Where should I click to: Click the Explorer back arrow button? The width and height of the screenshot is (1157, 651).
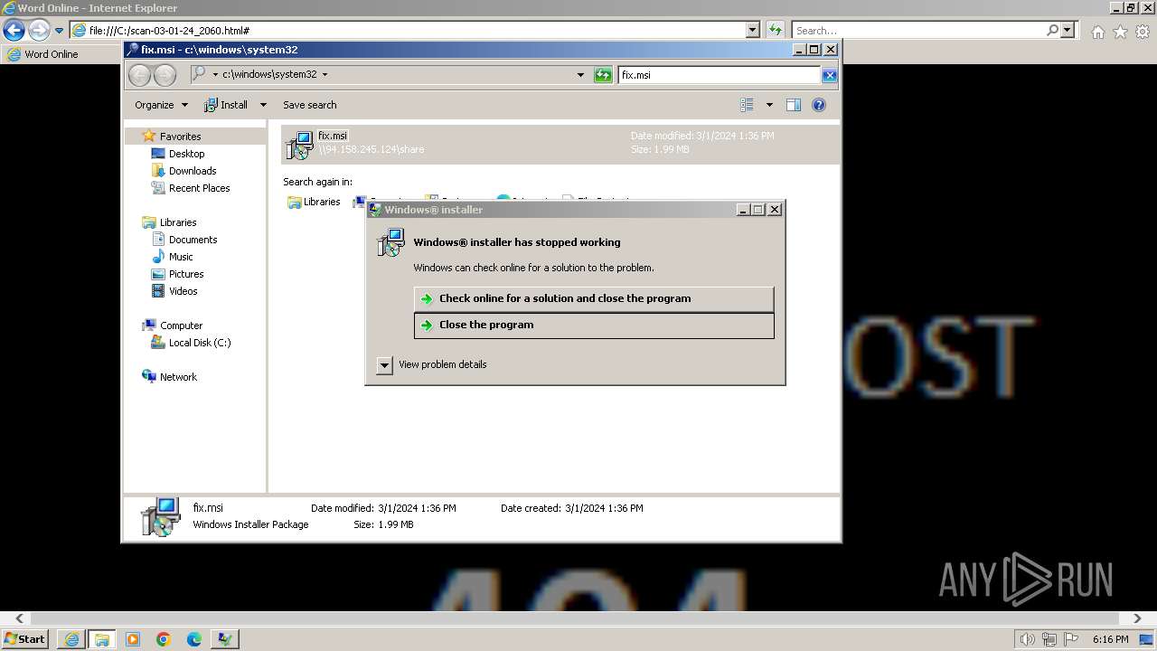[139, 75]
